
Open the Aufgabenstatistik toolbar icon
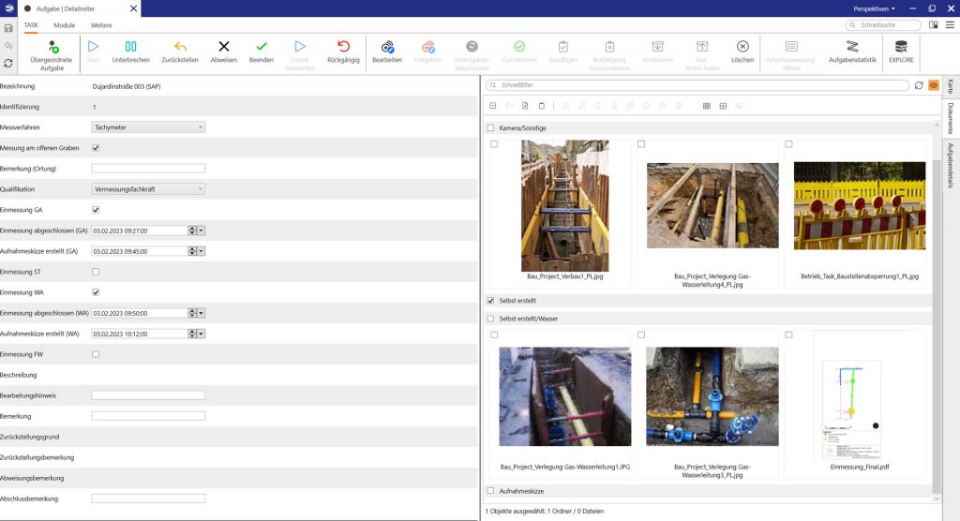(x=852, y=47)
